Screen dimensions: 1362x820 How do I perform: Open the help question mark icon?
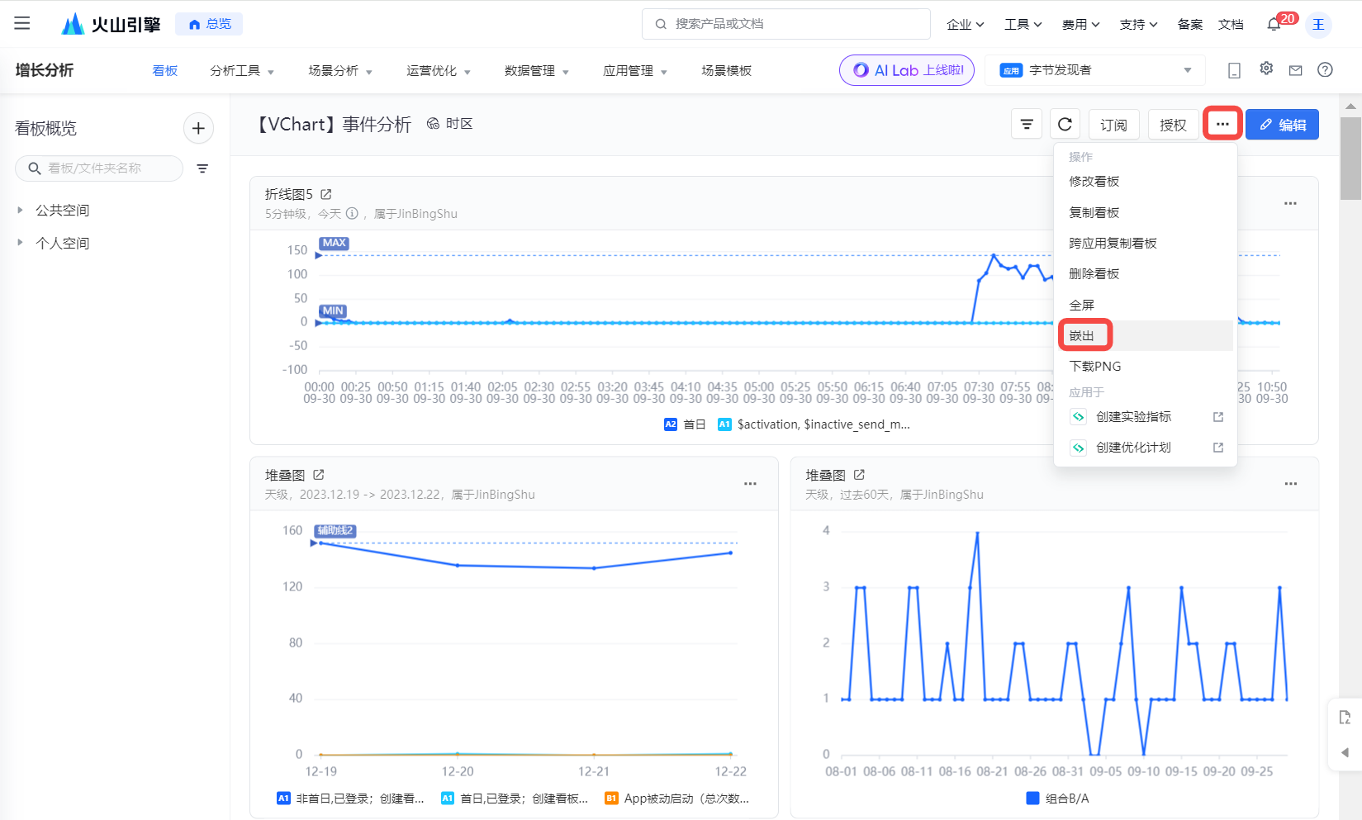1325,70
